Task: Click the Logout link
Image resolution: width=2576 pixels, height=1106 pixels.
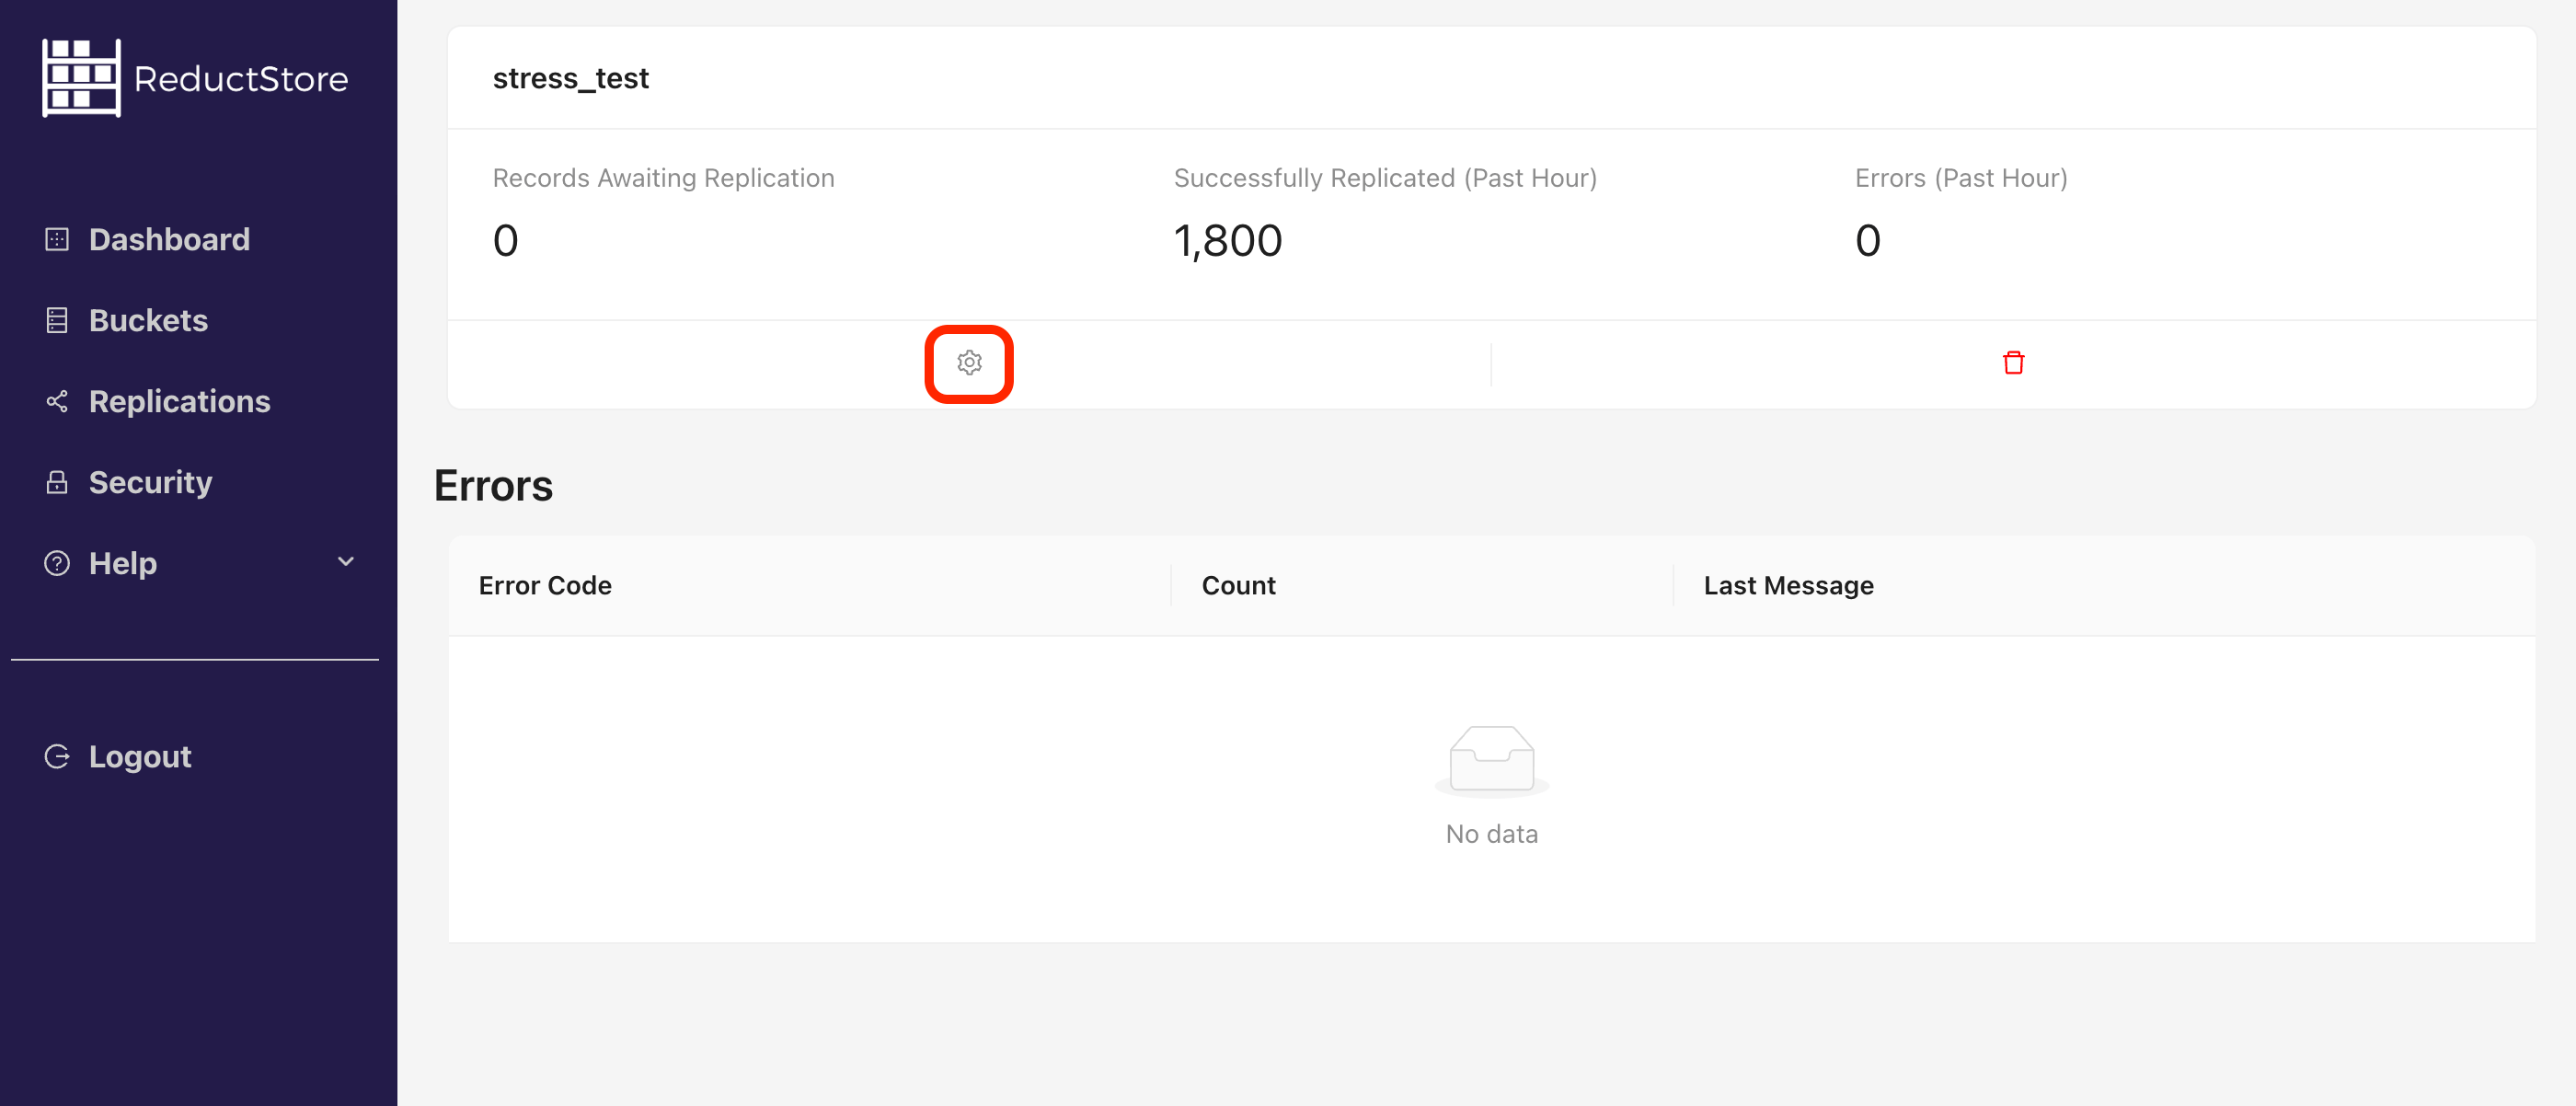Action: (139, 756)
